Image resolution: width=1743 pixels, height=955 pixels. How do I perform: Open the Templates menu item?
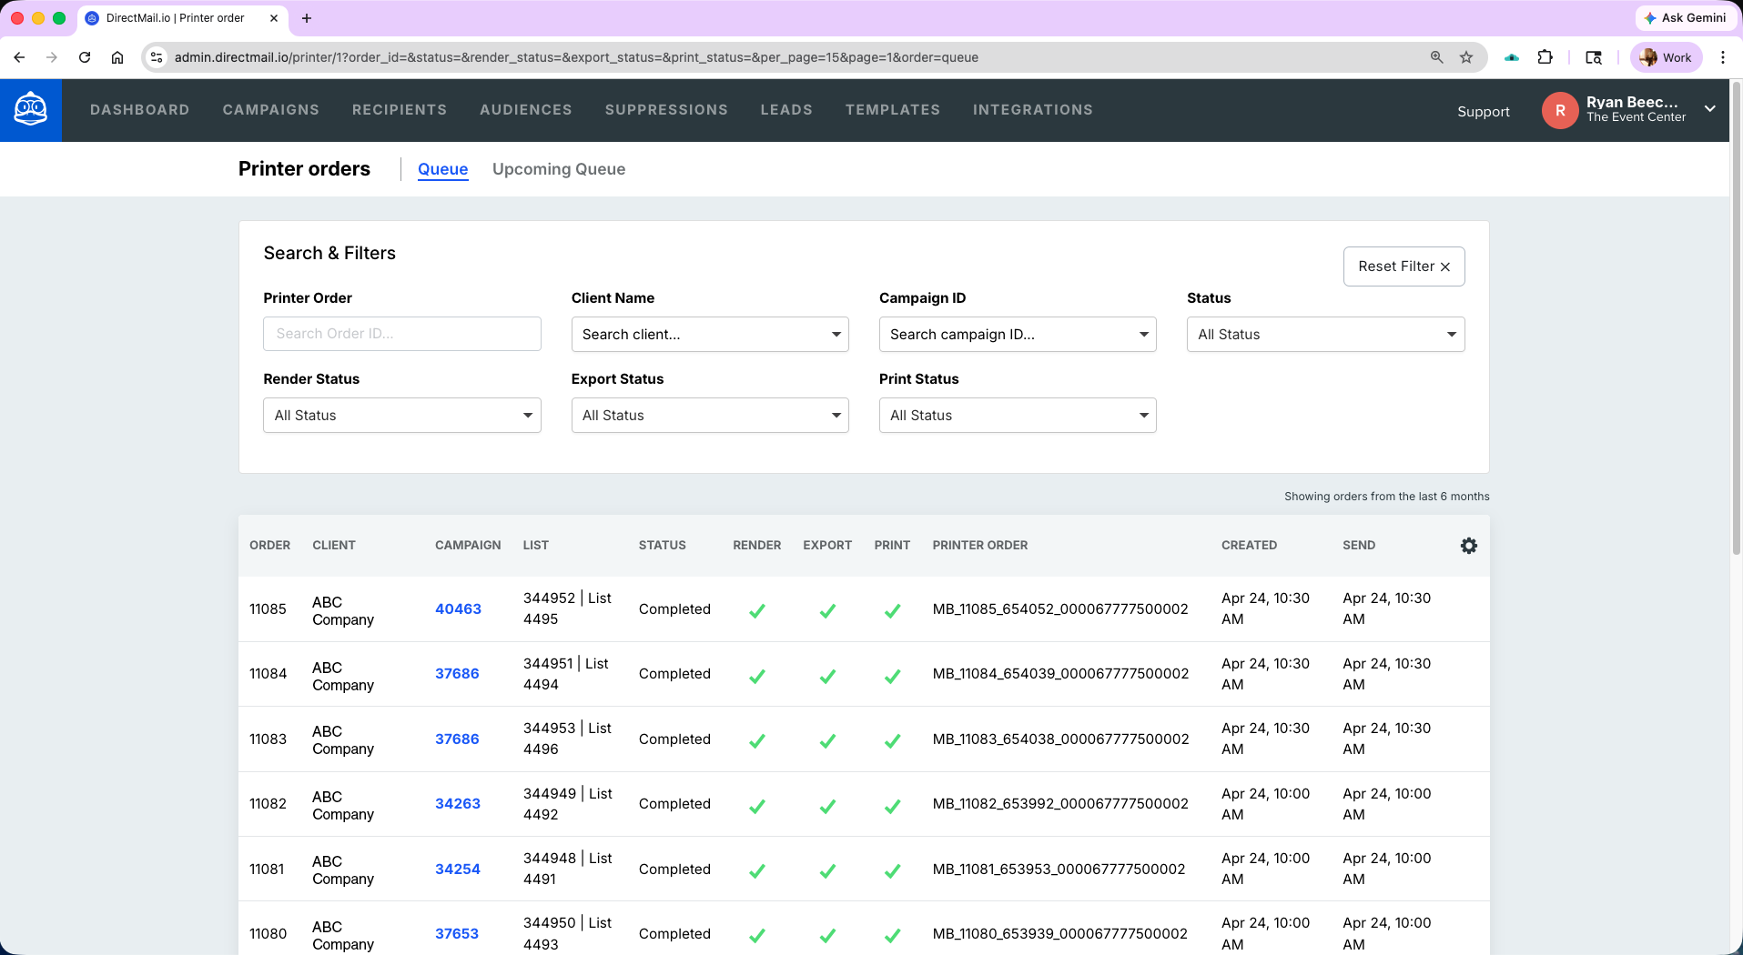pyautogui.click(x=892, y=109)
